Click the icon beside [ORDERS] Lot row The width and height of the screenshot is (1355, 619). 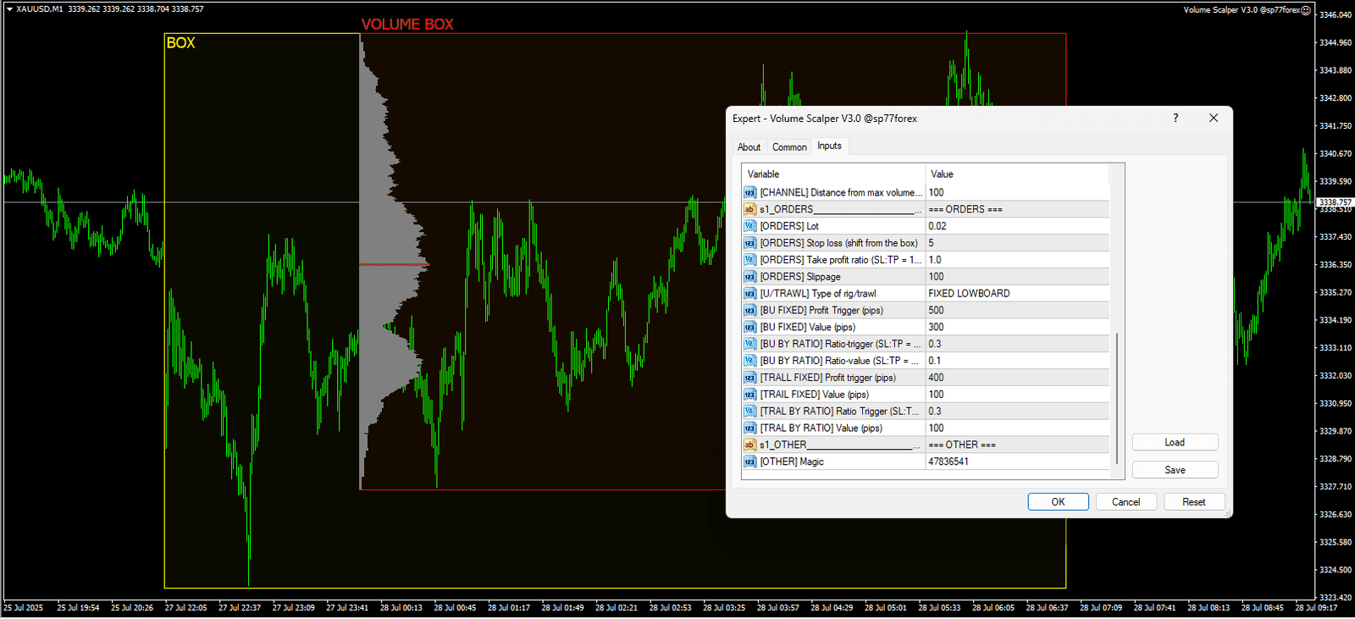749,226
